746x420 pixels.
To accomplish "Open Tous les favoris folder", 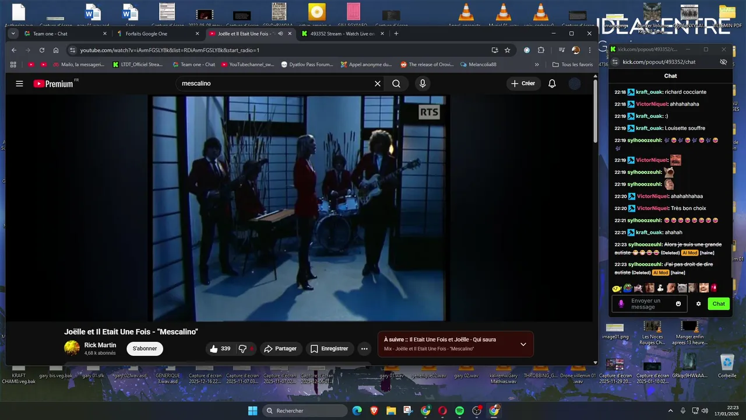I will 573,65.
